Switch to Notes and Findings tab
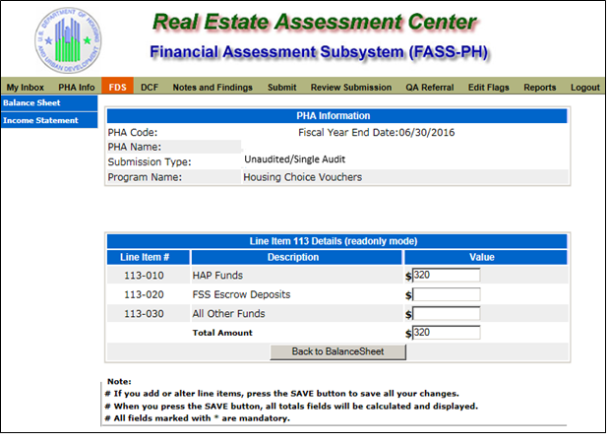Image resolution: width=609 pixels, height=442 pixels. click(x=213, y=88)
